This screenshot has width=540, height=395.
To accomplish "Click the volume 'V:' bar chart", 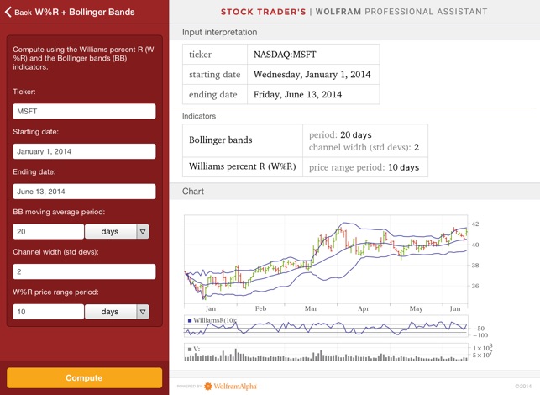I will click(326, 353).
